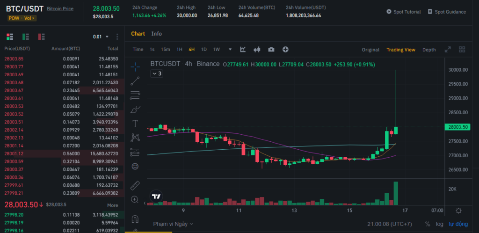Select the 15m time interval
The image size is (479, 233).
point(165,50)
